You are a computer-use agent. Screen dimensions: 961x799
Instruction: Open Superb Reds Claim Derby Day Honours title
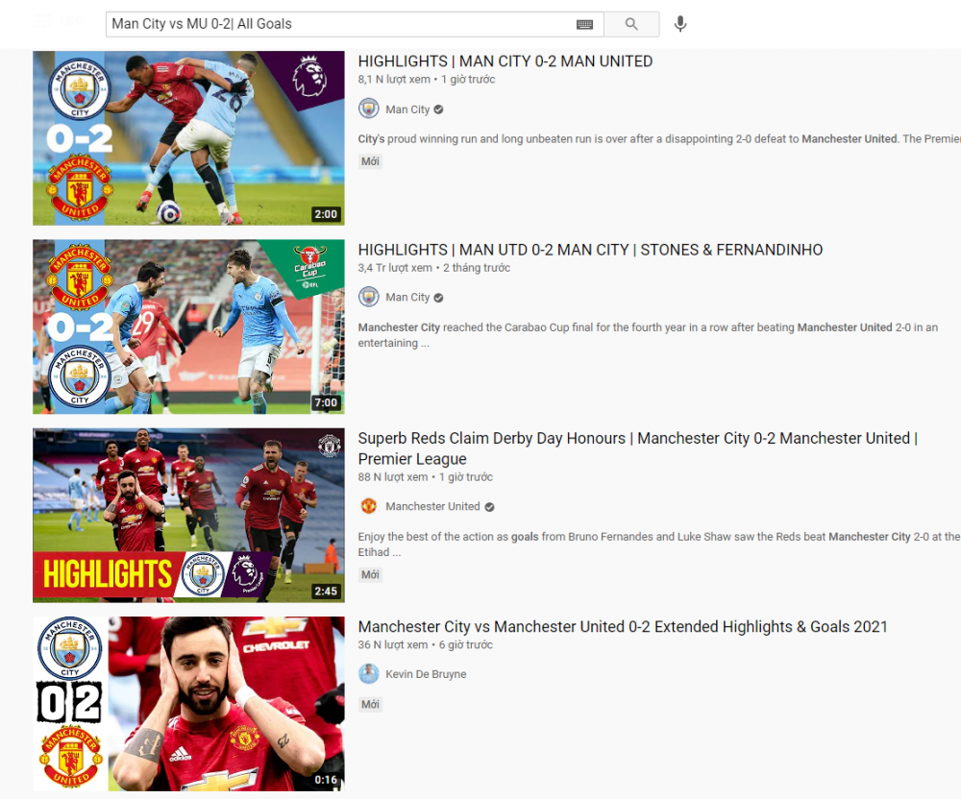click(x=637, y=448)
